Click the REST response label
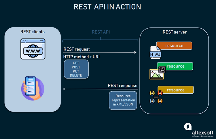 point(123,86)
